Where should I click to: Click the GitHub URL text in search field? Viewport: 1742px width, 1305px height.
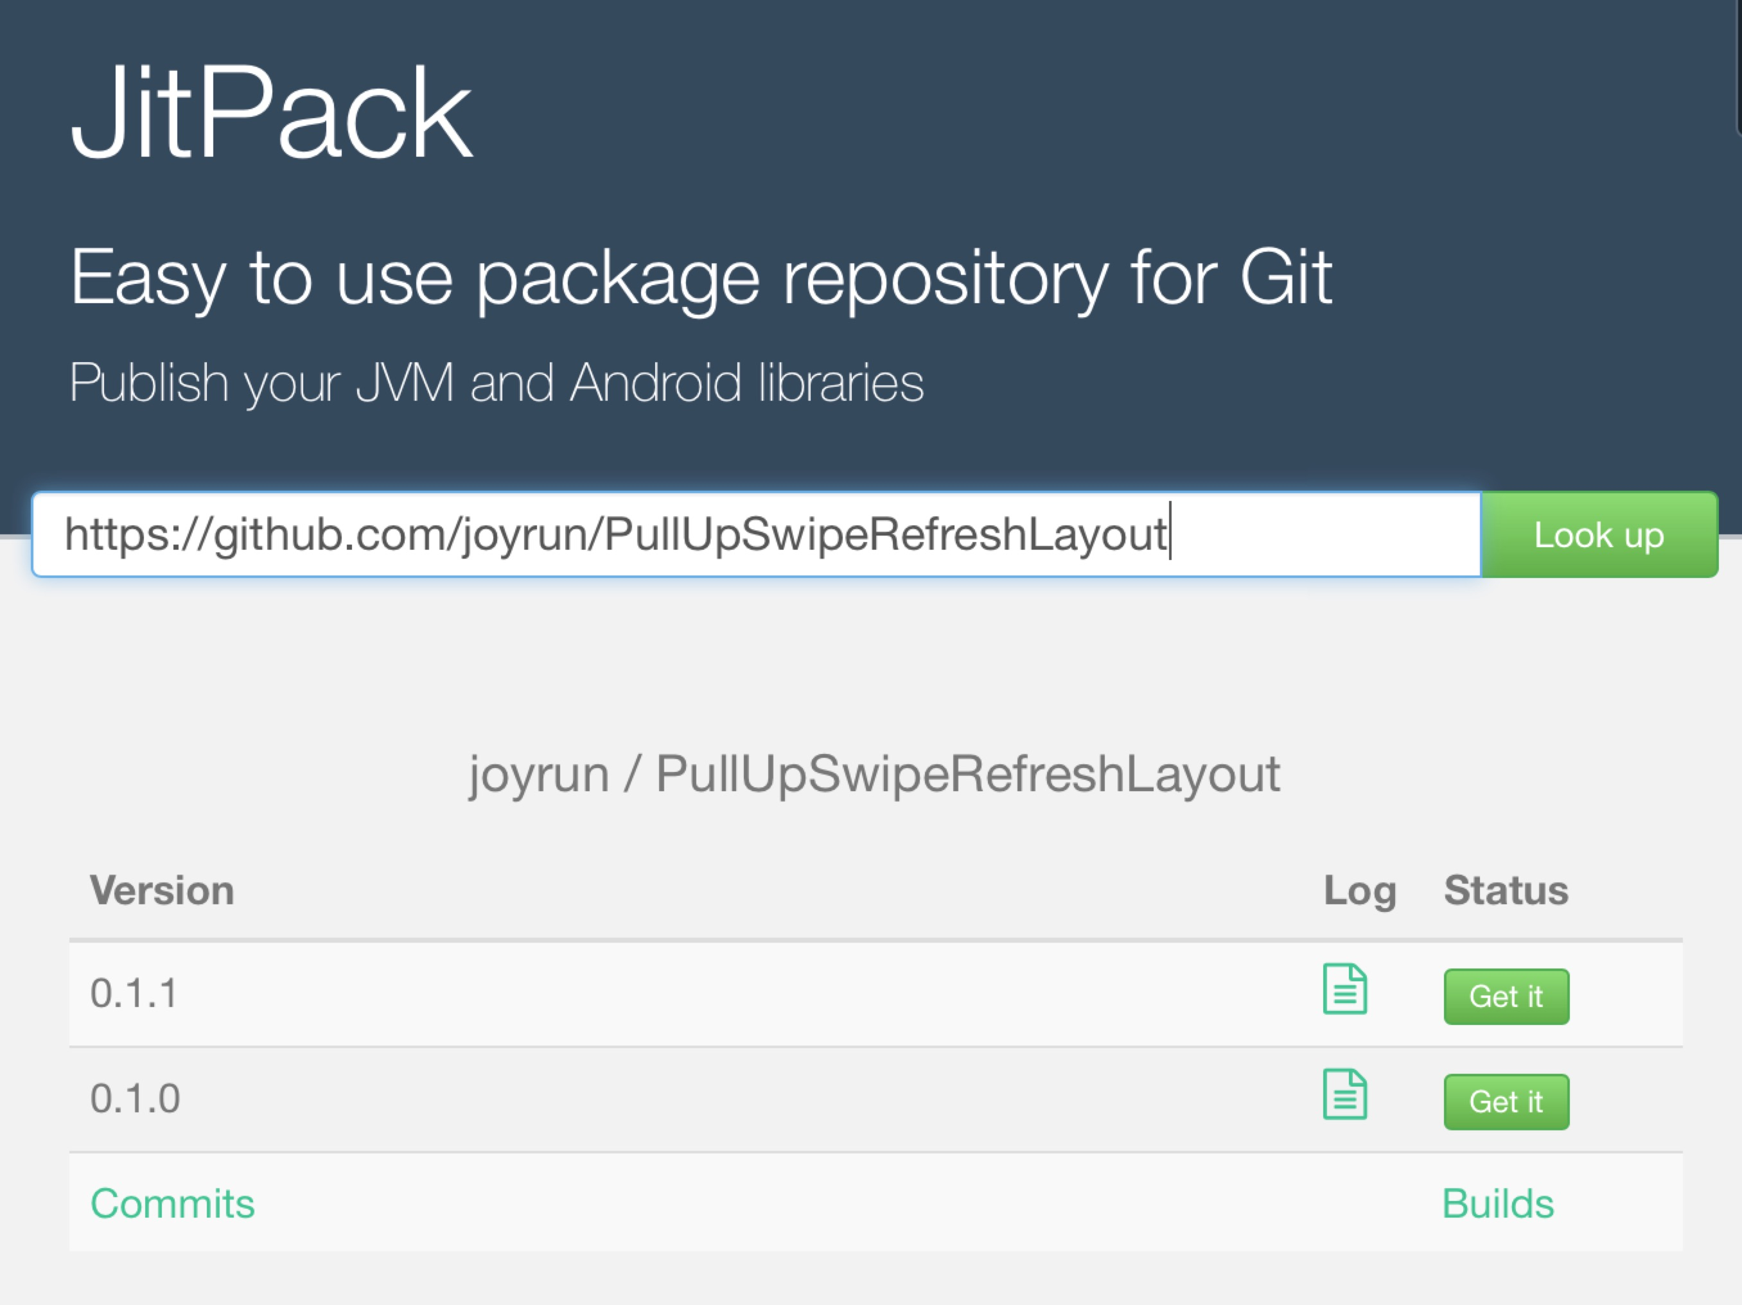[x=614, y=535]
